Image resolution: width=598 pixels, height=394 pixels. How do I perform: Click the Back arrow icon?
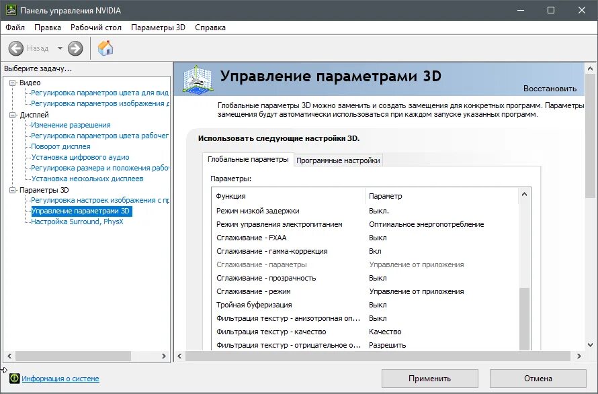coord(16,48)
